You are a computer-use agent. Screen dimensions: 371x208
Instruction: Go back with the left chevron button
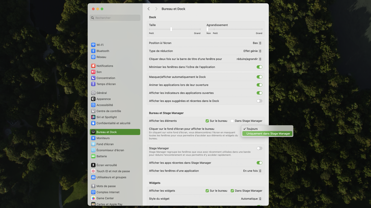(148, 9)
